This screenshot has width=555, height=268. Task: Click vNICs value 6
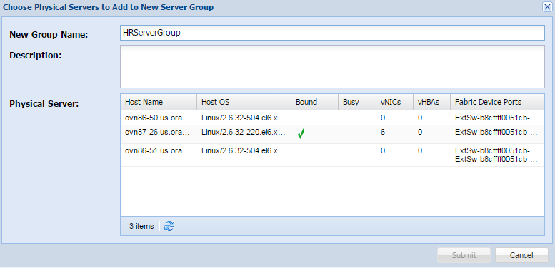[383, 133]
